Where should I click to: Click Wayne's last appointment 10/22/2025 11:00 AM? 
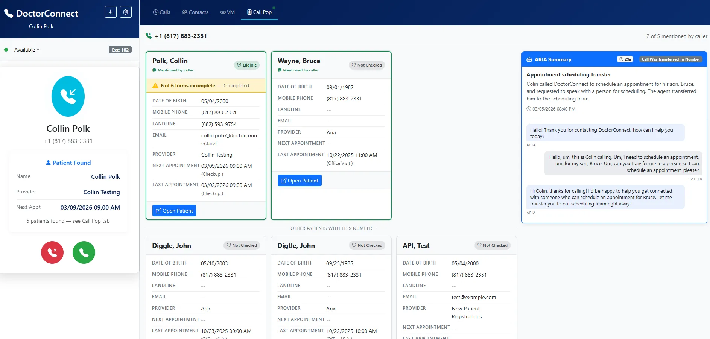point(352,155)
